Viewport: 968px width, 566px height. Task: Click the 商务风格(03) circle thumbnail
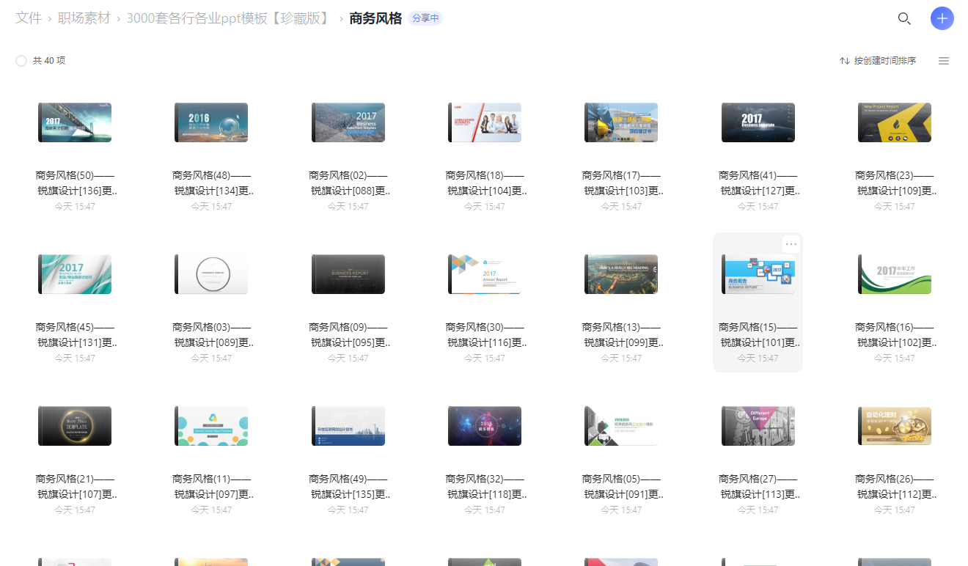211,274
